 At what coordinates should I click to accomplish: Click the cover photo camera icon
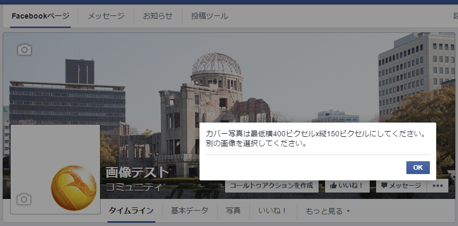[24, 50]
